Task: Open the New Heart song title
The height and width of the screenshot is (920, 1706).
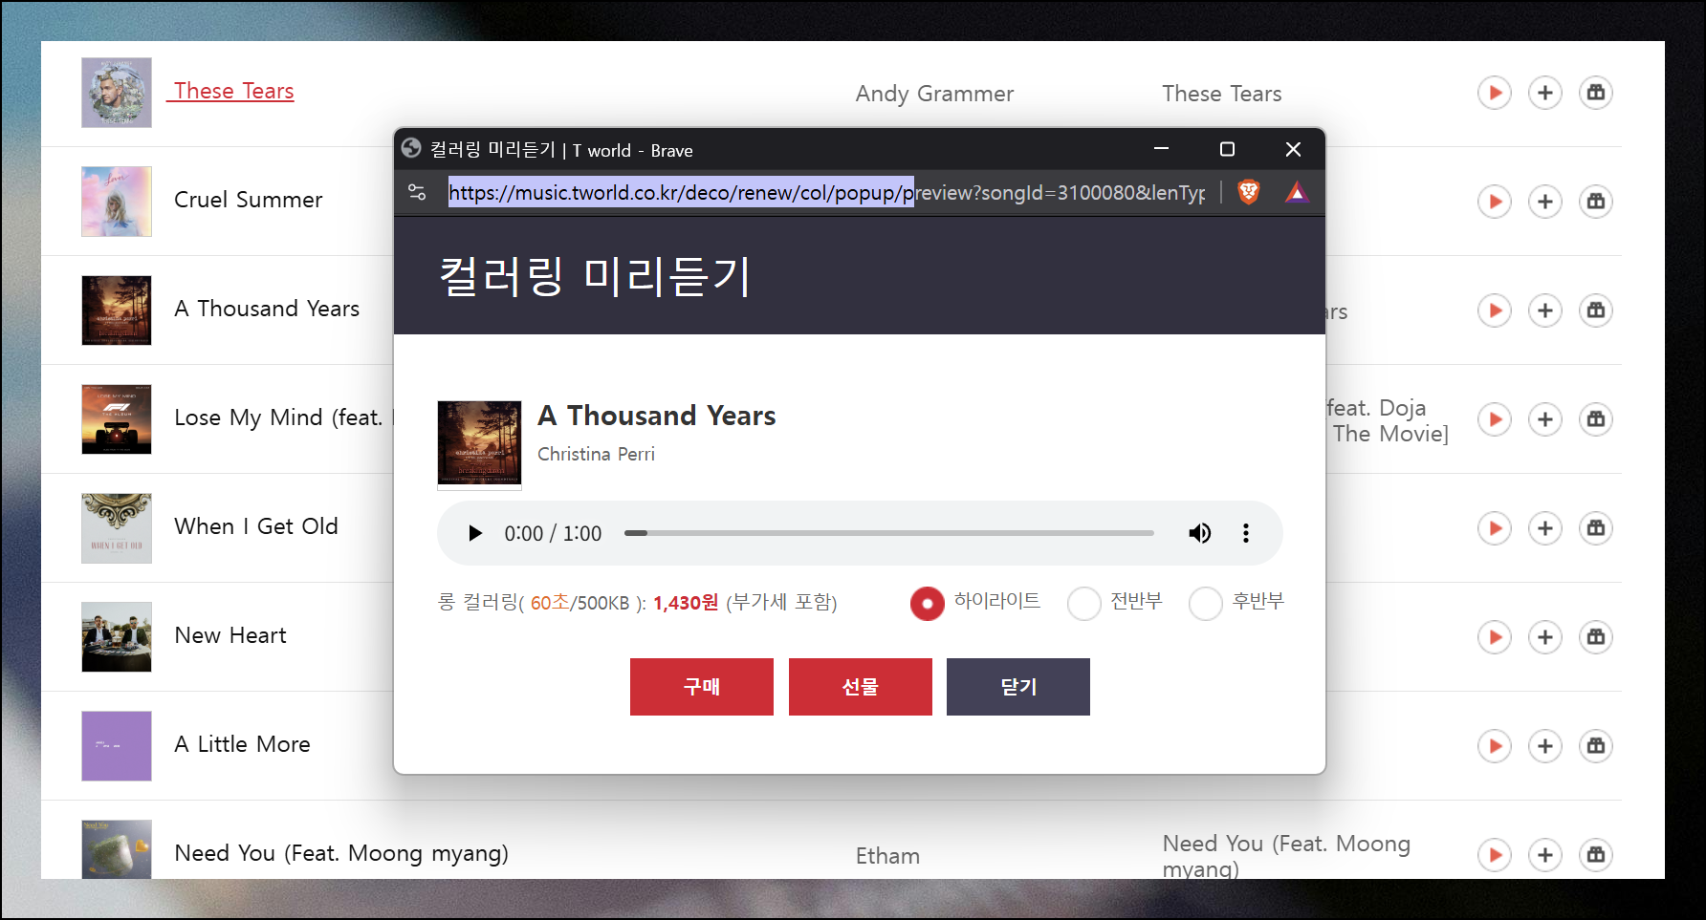Action: (x=230, y=635)
